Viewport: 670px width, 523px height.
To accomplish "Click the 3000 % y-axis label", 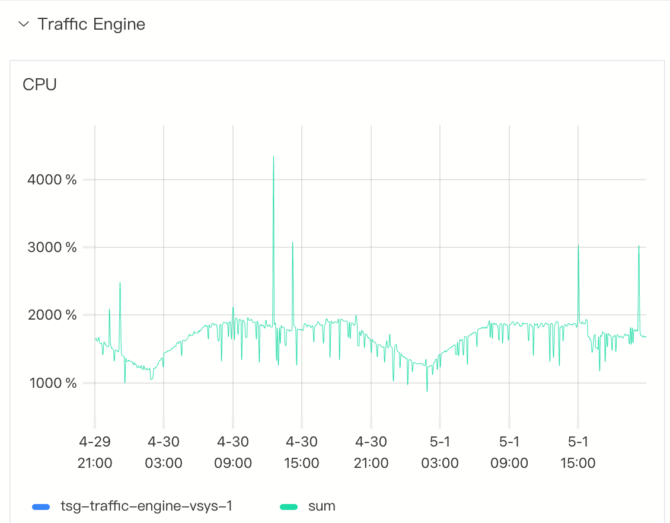I will pos(52,247).
